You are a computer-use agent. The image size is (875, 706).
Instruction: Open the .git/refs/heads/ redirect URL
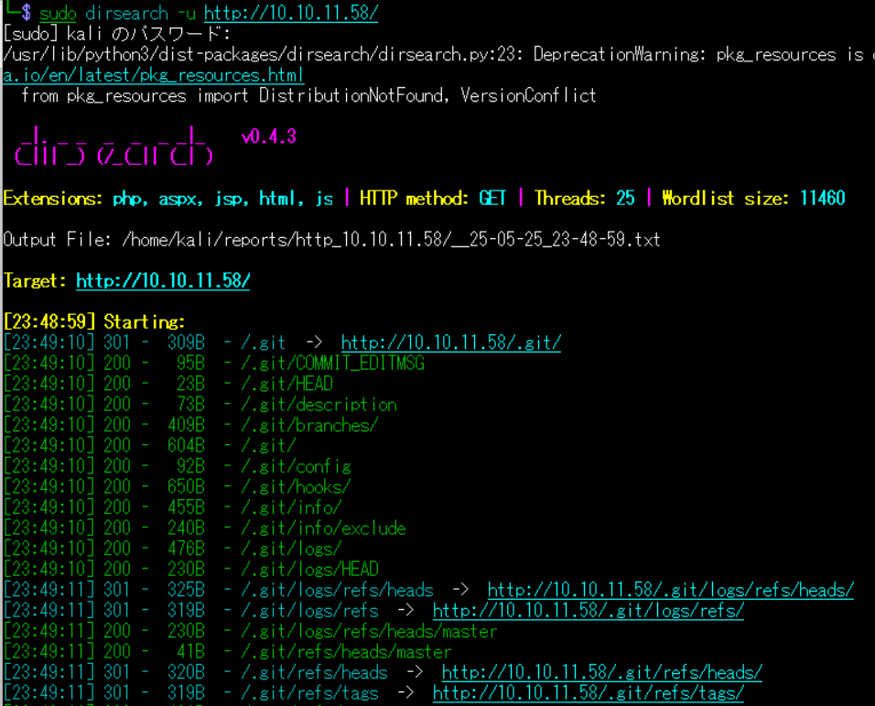tap(601, 673)
